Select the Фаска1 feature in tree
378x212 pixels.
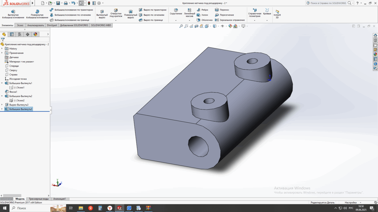pos(13,92)
